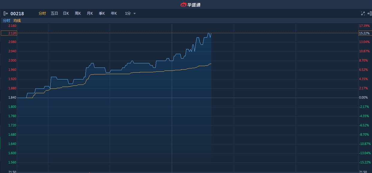
Task: Switch to the 分时 intraday tab
Action: pyautogui.click(x=42, y=13)
